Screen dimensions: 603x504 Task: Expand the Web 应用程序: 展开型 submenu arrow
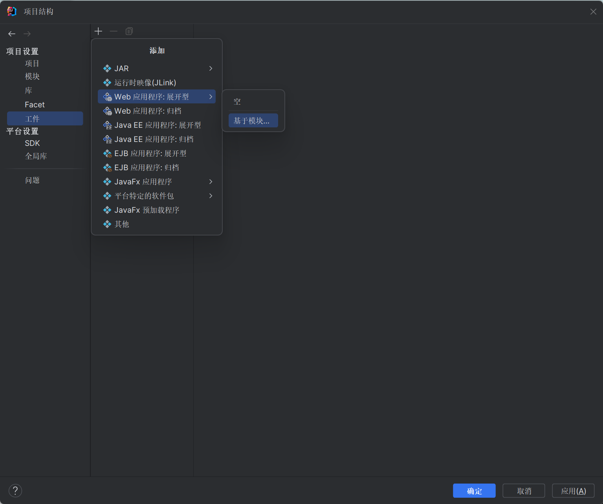point(211,97)
